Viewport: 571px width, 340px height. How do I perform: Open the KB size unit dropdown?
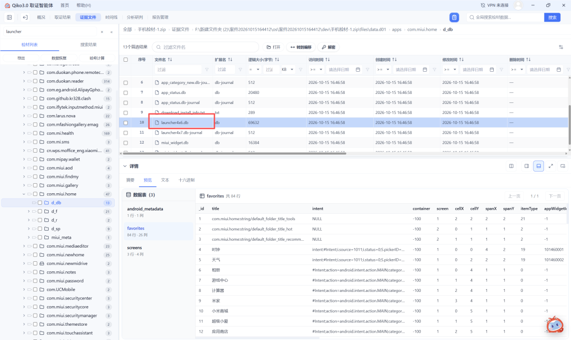[288, 70]
